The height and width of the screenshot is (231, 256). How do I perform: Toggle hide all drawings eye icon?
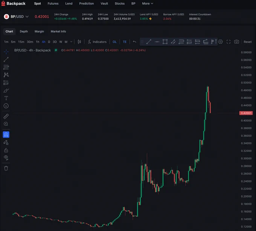6,158
